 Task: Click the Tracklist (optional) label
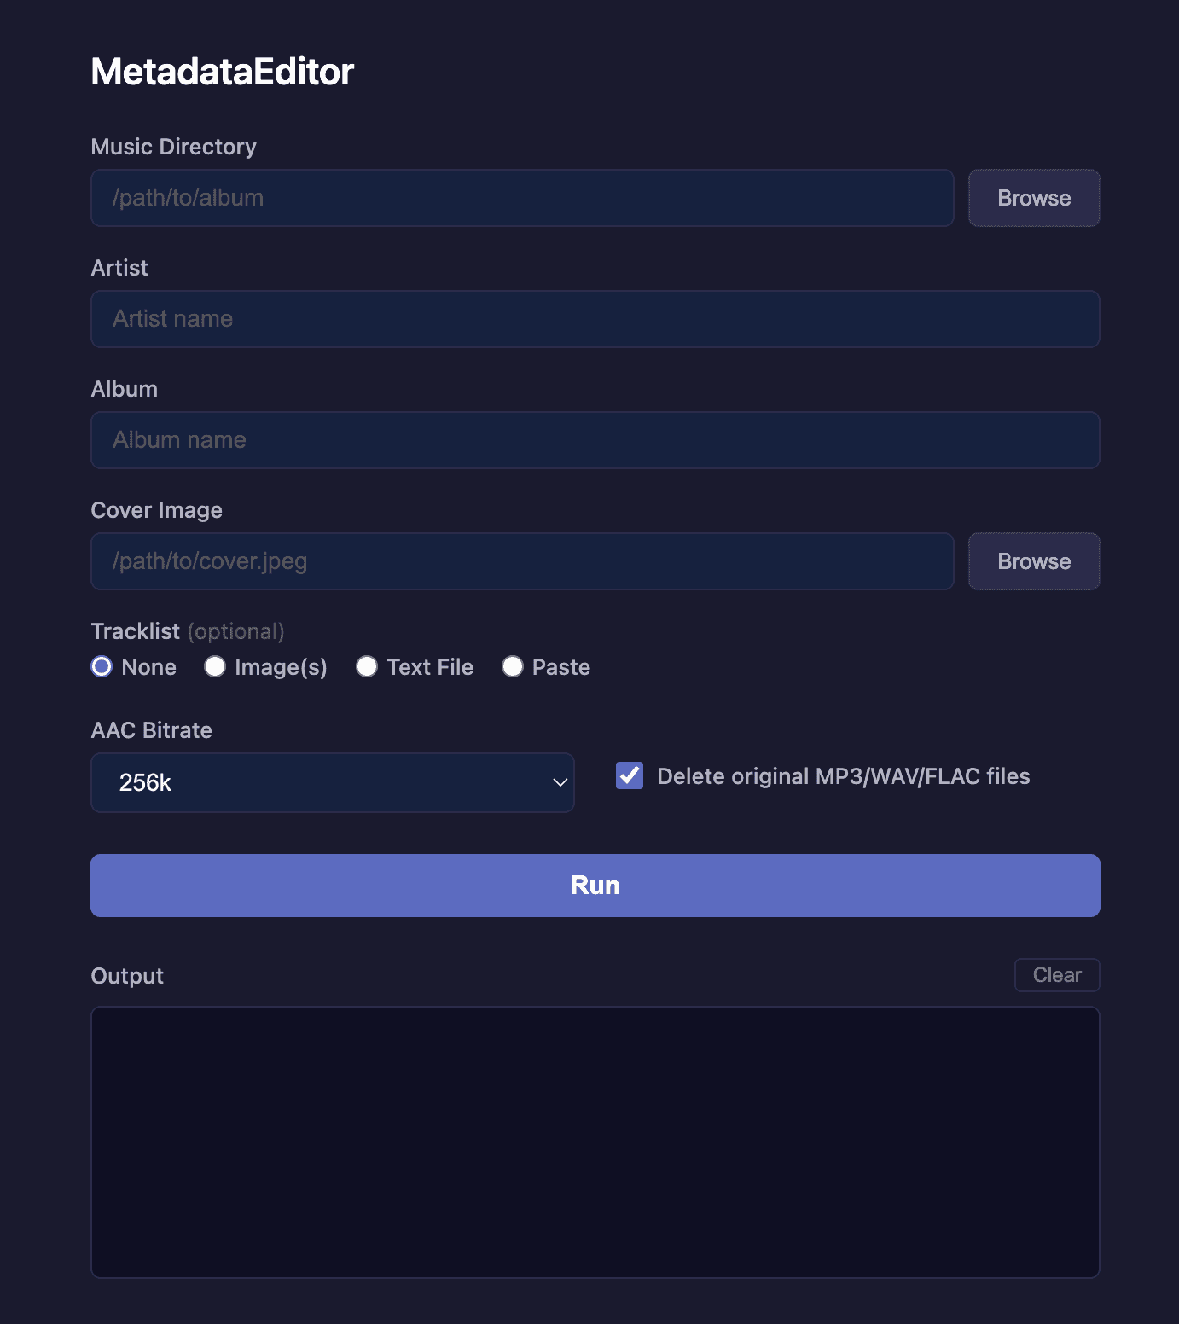coord(188,631)
